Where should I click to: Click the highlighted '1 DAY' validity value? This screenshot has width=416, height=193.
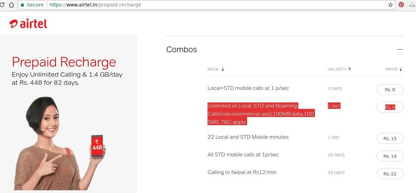coord(334,106)
